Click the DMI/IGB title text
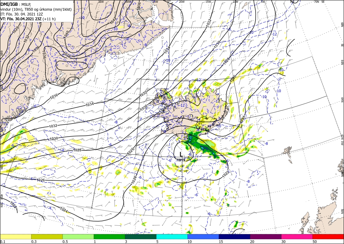344x244 pixels. (x=9, y=4)
